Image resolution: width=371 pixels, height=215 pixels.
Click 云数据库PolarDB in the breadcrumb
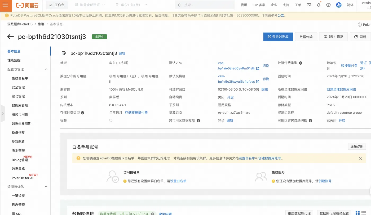click(x=20, y=24)
